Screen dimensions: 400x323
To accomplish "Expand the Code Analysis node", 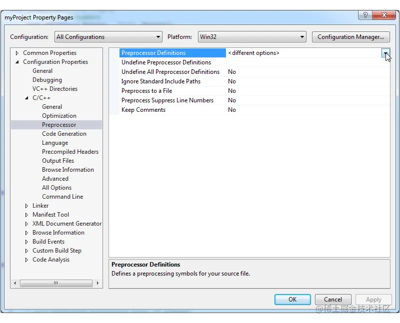I will coord(26,260).
